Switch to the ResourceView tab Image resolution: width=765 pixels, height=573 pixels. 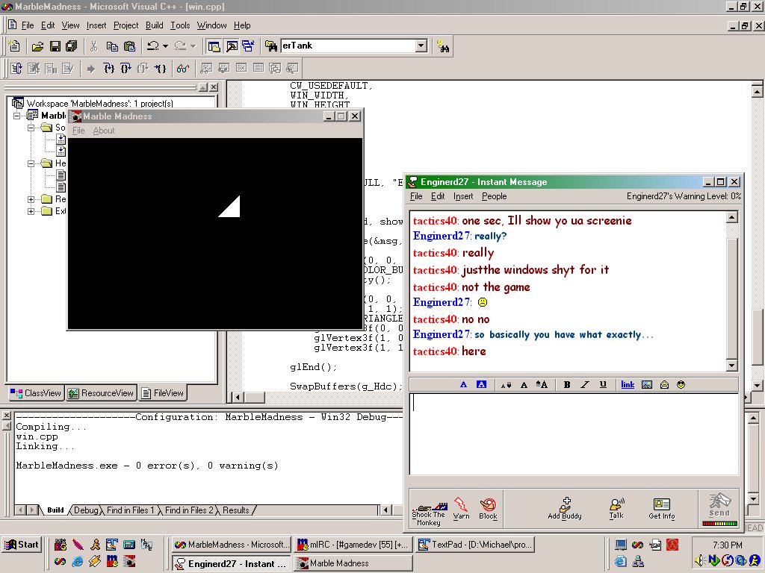[x=101, y=393]
